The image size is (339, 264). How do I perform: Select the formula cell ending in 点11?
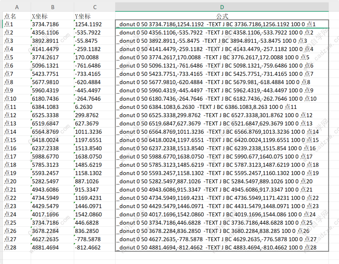(x=222, y=107)
